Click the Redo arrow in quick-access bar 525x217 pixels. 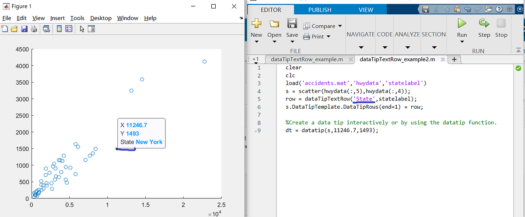tap(478, 10)
